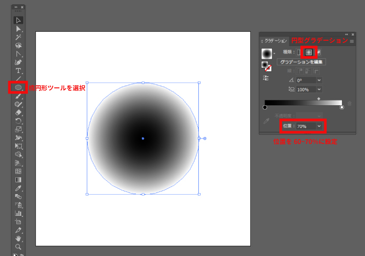Open the Gradient panel hamburger menu
Image resolution: width=365 pixels, height=256 pixels.
pyautogui.click(x=352, y=41)
